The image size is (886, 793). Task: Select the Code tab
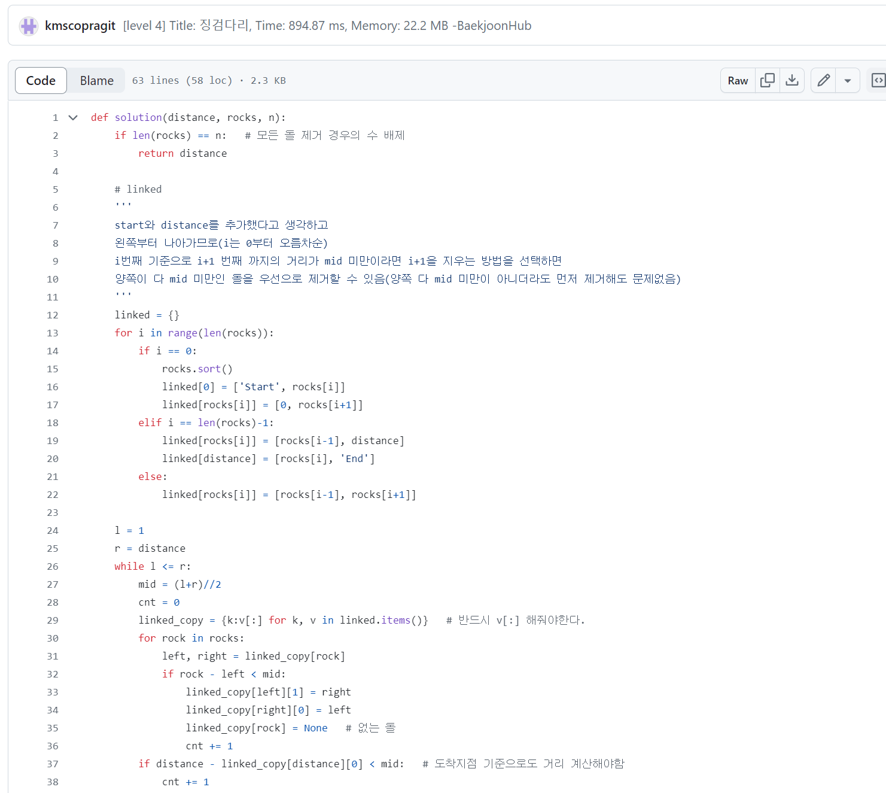[40, 80]
